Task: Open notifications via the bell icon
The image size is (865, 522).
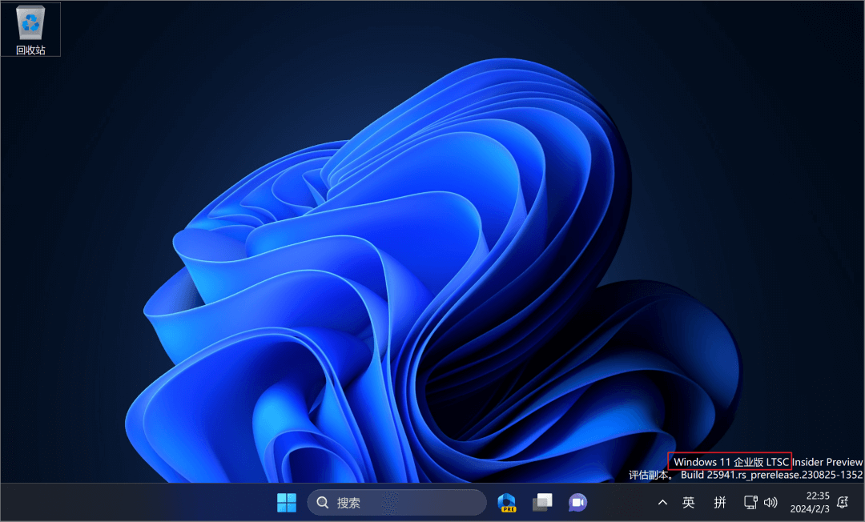Action: coord(843,503)
